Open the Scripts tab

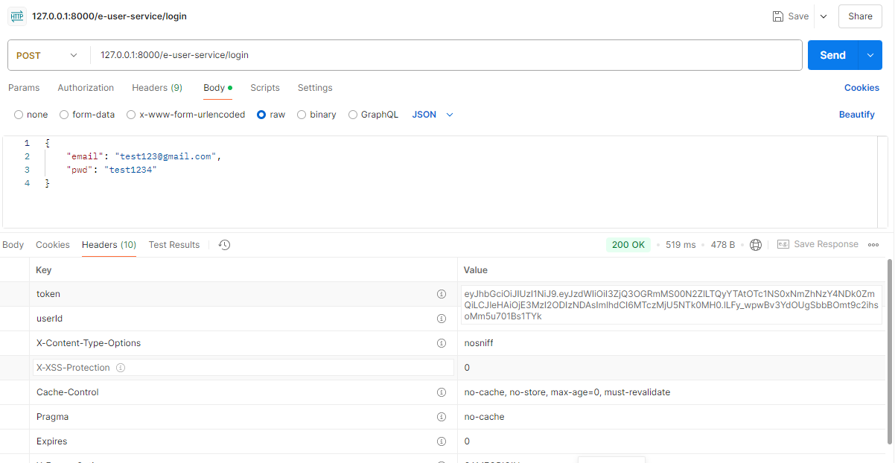[265, 88]
